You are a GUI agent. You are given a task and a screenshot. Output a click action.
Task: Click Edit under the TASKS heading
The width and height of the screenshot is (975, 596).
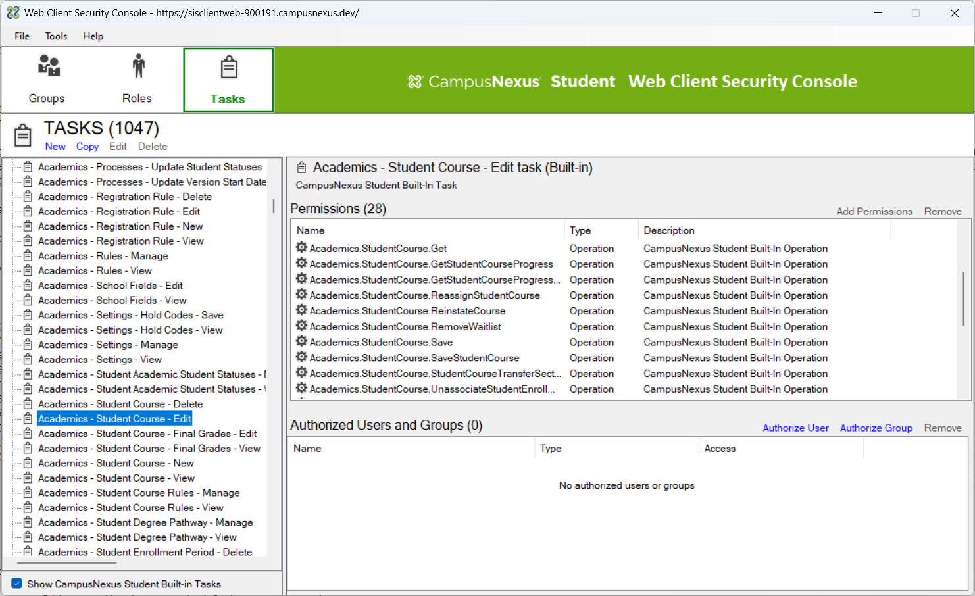(118, 147)
